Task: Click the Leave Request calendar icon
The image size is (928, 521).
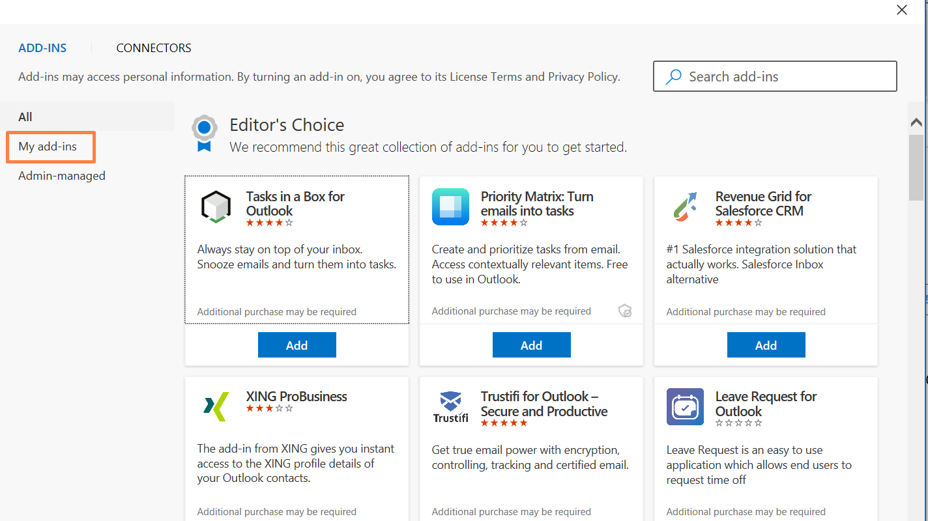Action: tap(685, 407)
